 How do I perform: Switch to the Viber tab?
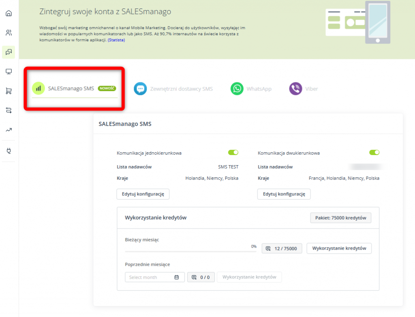304,89
